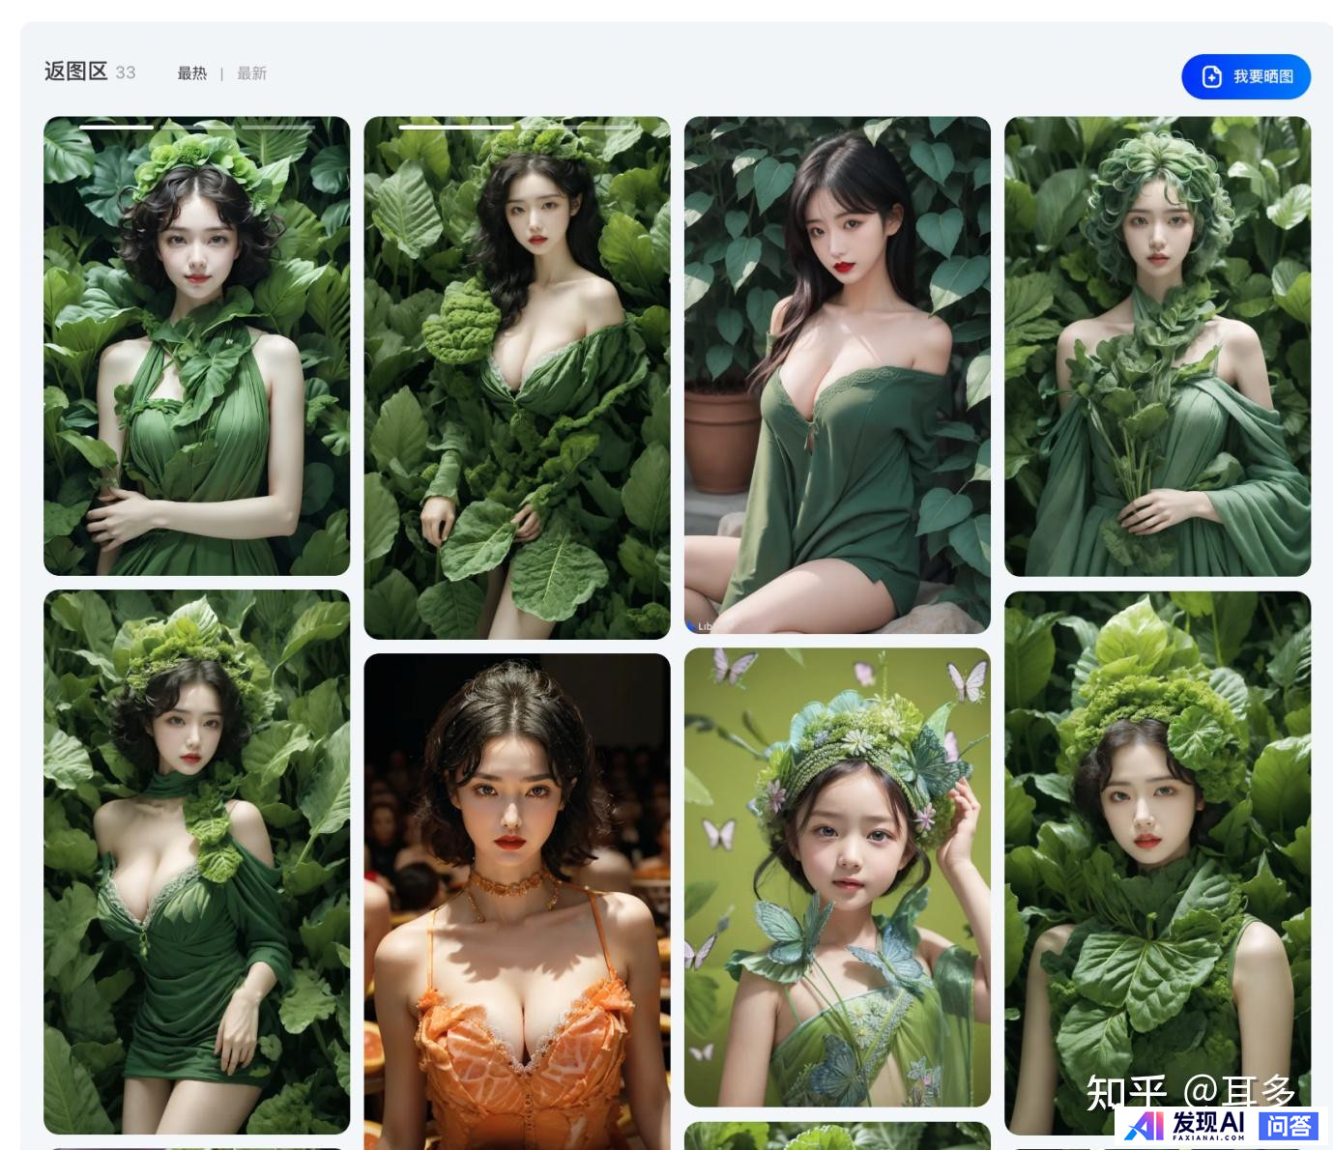Switch to the 最新 sort tab
Screen dimensions: 1333x1150
pyautogui.click(x=251, y=73)
